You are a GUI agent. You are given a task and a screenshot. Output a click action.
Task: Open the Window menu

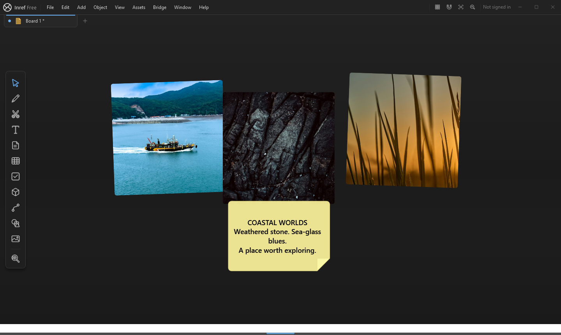(183, 7)
